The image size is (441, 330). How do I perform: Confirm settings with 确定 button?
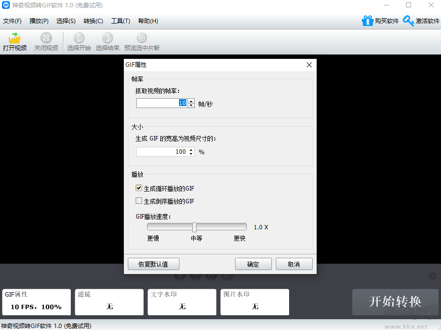[253, 264]
